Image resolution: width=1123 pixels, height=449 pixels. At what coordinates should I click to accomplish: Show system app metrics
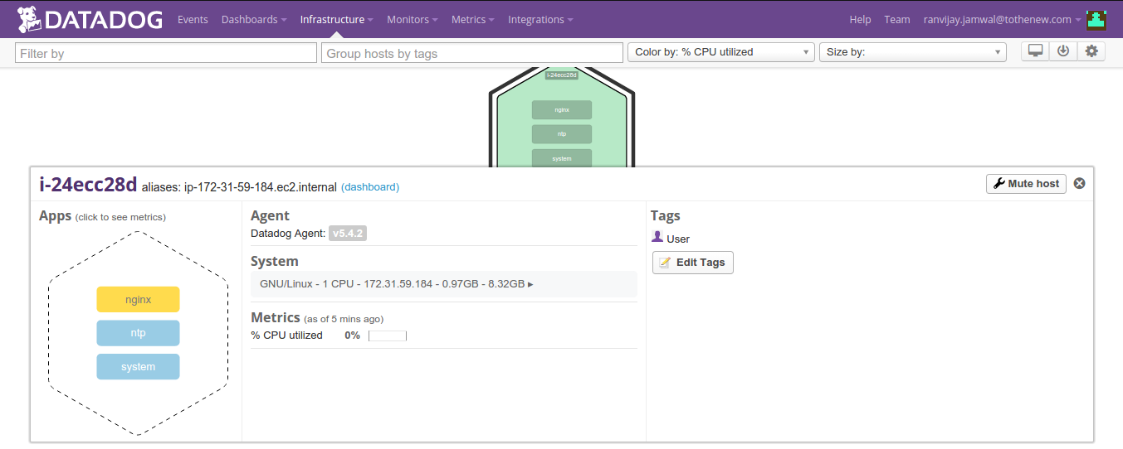coord(138,367)
